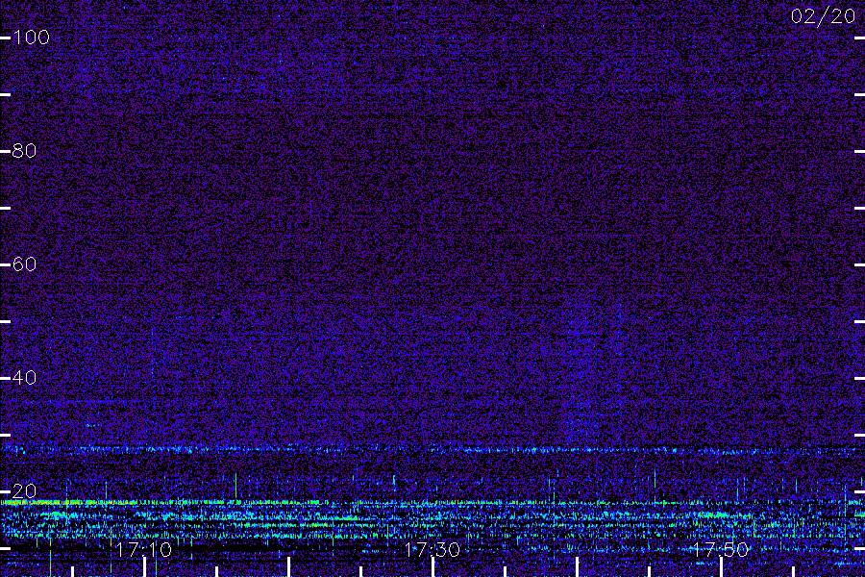Click the 02/20 date label
This screenshot has width=865, height=577.
pos(823,16)
